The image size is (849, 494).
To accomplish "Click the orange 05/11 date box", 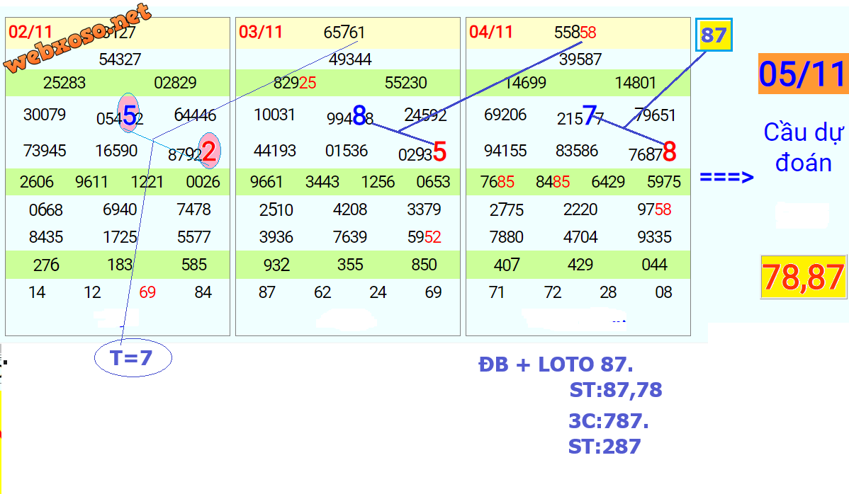I will 802,74.
